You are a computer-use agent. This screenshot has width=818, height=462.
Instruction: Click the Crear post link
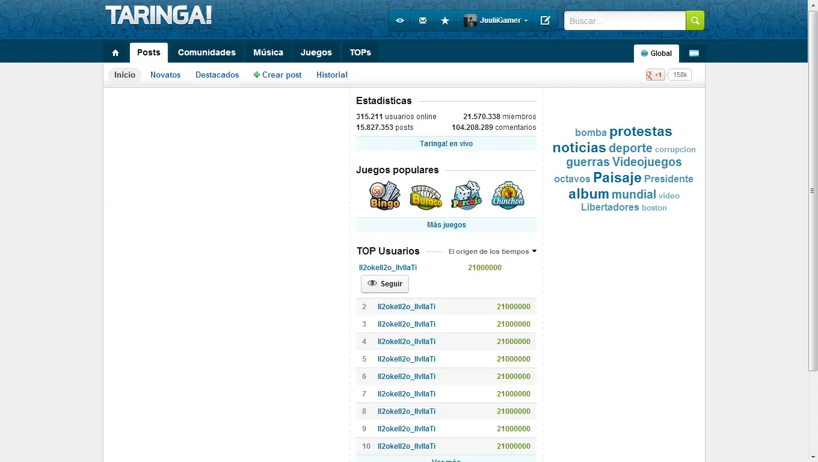[x=278, y=75]
